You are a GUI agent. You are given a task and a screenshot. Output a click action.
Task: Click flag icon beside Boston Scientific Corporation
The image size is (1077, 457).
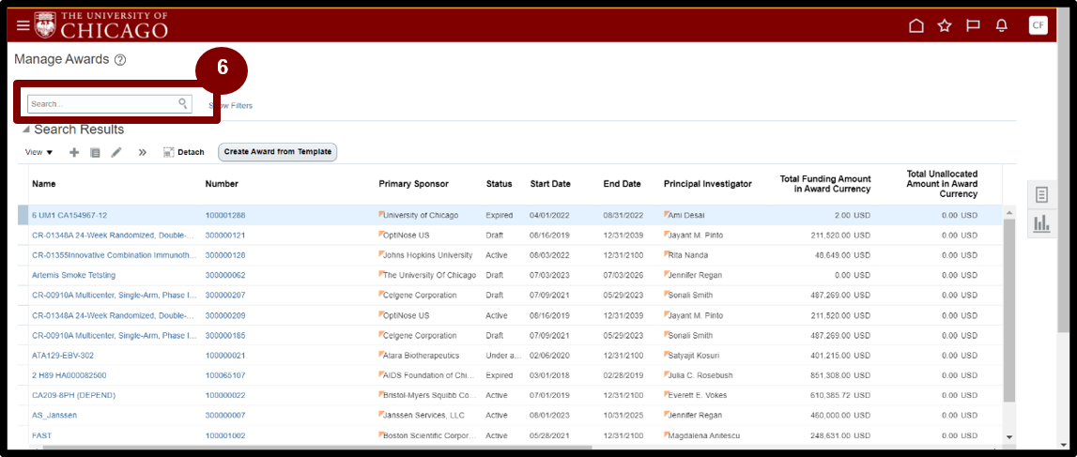pos(381,434)
